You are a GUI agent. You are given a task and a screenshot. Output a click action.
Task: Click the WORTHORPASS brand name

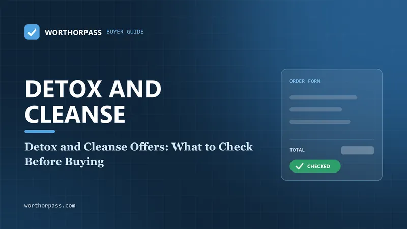[73, 32]
